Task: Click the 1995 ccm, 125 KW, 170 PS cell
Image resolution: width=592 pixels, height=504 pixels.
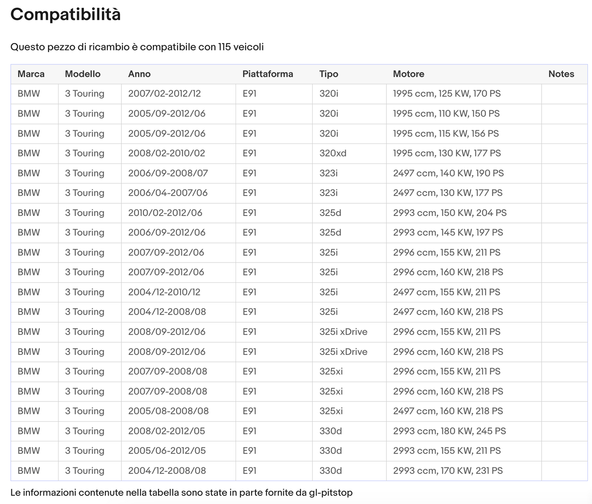Action: tap(464, 94)
